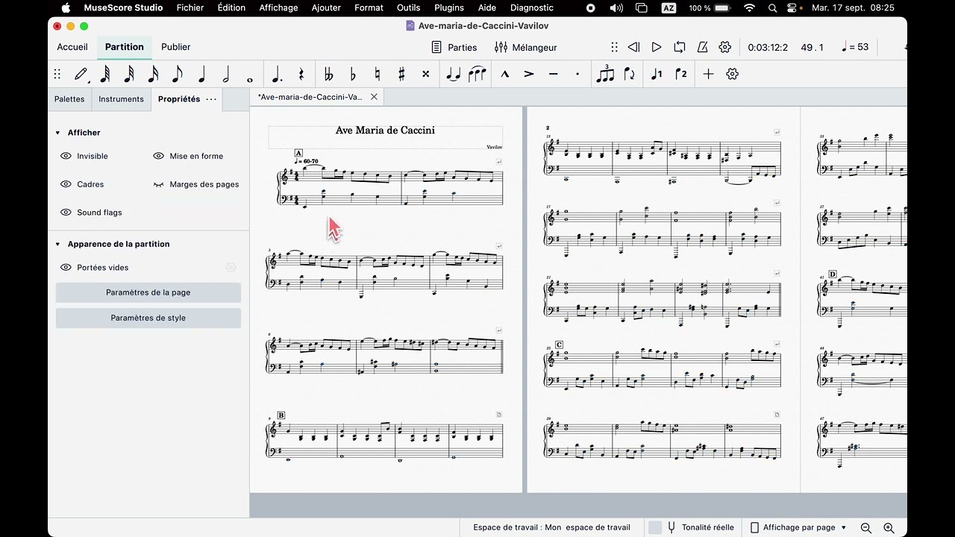Open the Fichier menu
This screenshot has height=537, width=955.
190,7
